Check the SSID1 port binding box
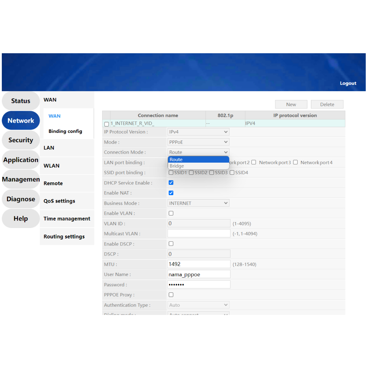This screenshot has width=366, height=366. coord(171,173)
